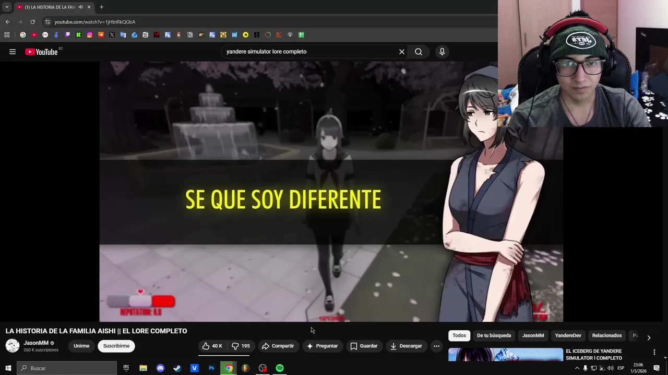Open 'EL ICEBERG DE YANDERE SIMULATOR' title
668x375 pixels.
point(594,355)
